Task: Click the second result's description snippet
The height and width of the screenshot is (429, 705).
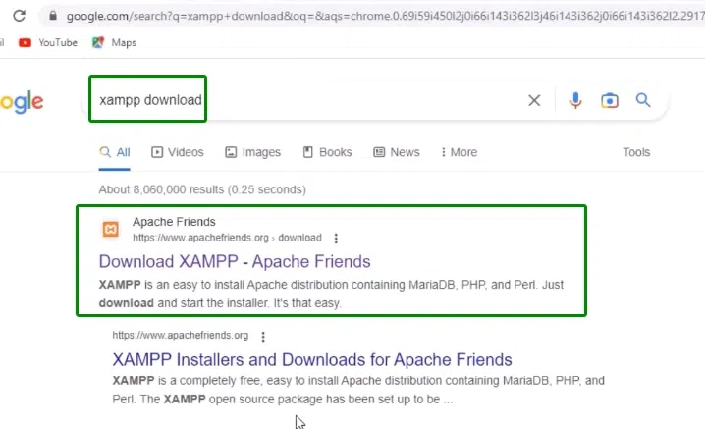Action: [x=358, y=390]
